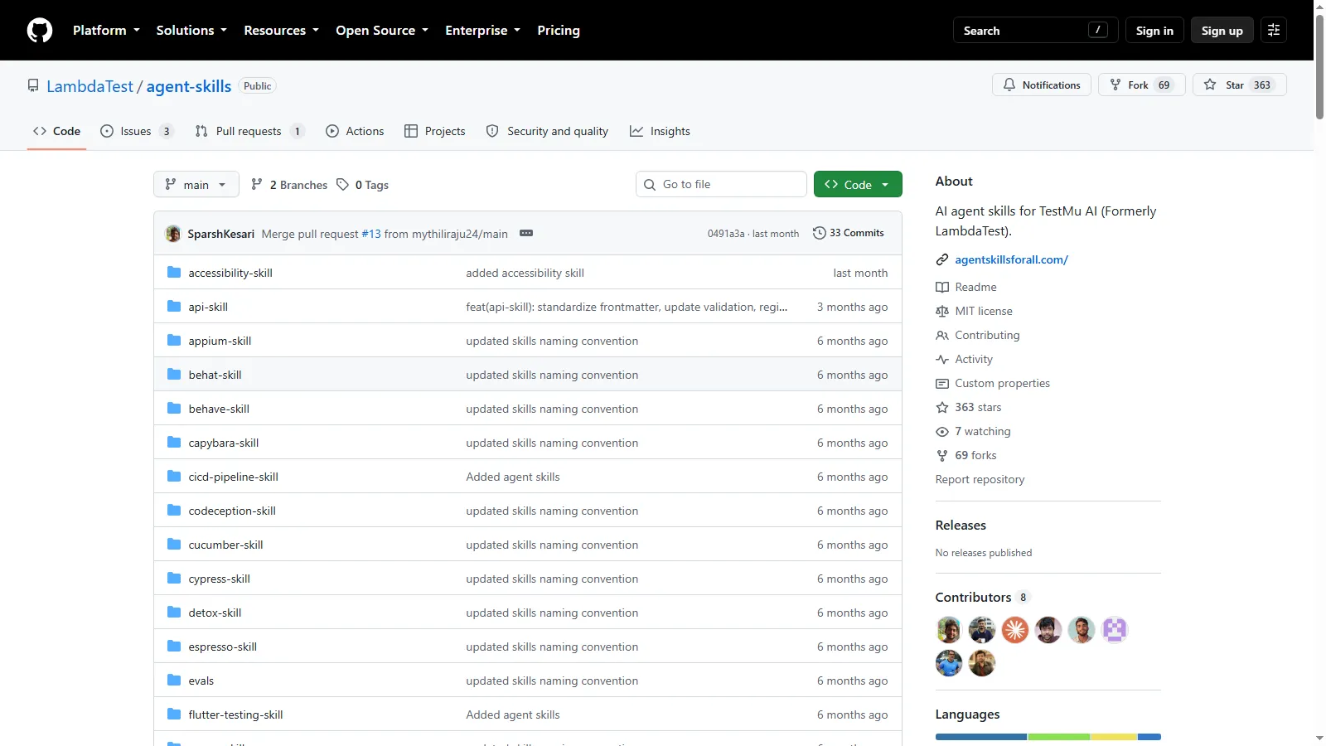1326x746 pixels.
Task: Click the Go to file input
Action: tap(721, 184)
